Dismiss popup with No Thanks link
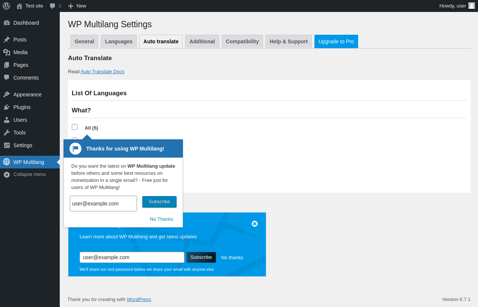 tap(161, 219)
